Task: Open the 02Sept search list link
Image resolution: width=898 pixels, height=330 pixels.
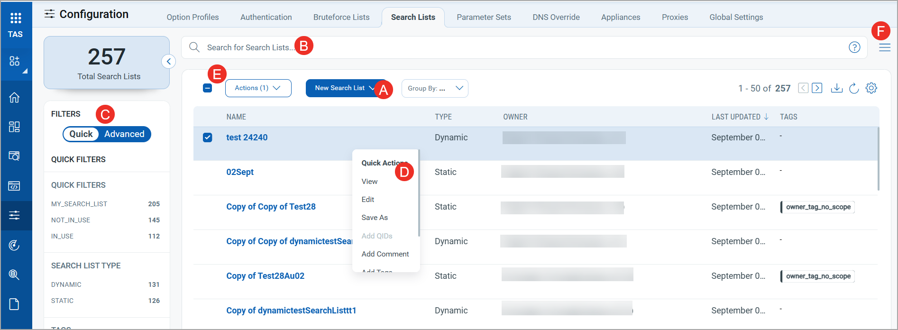Action: click(240, 172)
